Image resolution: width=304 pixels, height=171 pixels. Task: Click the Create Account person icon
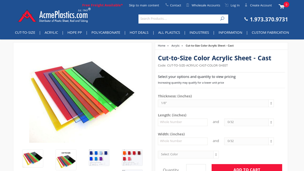tap(246, 5)
